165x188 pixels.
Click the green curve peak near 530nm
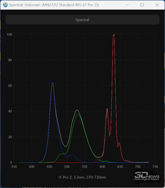78,114
